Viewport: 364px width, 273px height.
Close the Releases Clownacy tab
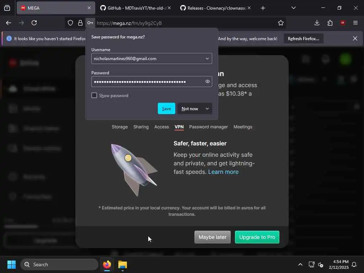tap(249, 8)
